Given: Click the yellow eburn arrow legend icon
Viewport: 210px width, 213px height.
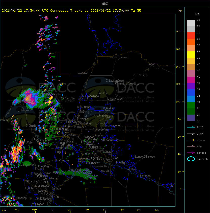Looking at the screenshot, I should pos(191,140).
